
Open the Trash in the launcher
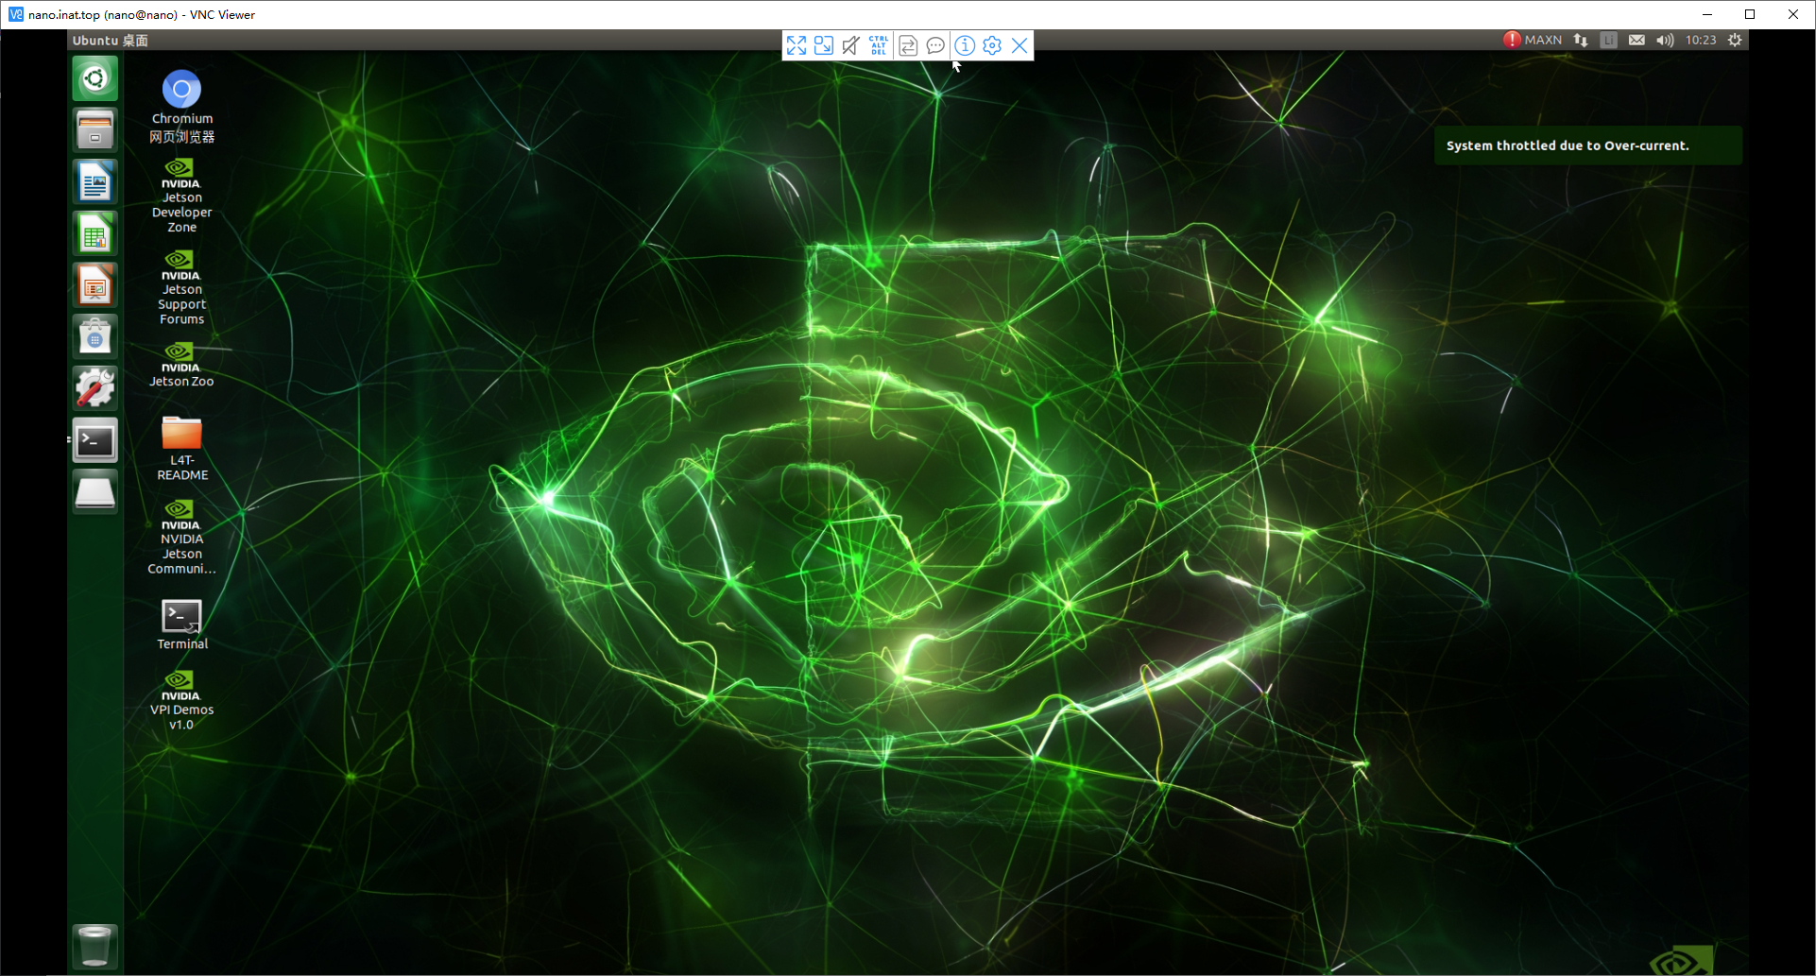point(95,947)
